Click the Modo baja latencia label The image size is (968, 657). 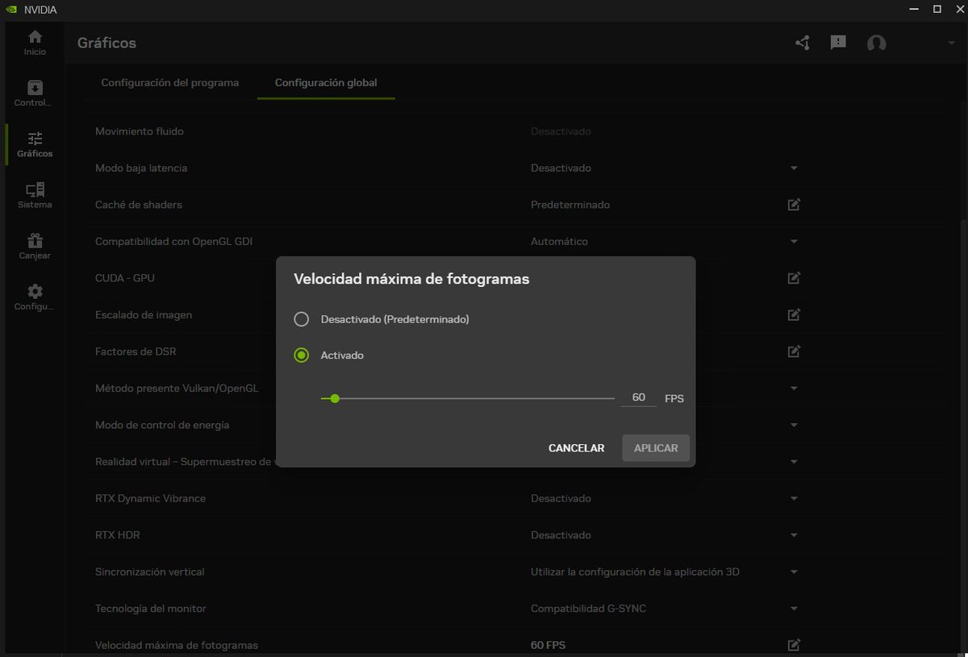click(141, 168)
